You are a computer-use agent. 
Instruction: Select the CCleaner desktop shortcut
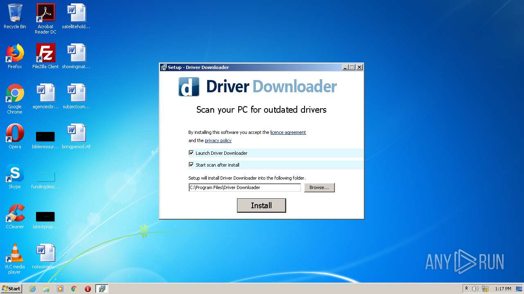15,216
